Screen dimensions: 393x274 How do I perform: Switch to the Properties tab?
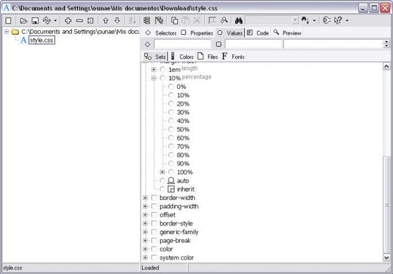(x=197, y=33)
